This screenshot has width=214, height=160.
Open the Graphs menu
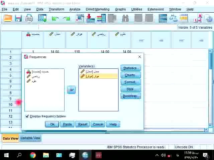click(x=120, y=9)
